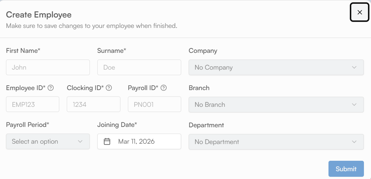Open the No Company dropdown
Viewport: 371px width, 179px height.
pos(276,67)
